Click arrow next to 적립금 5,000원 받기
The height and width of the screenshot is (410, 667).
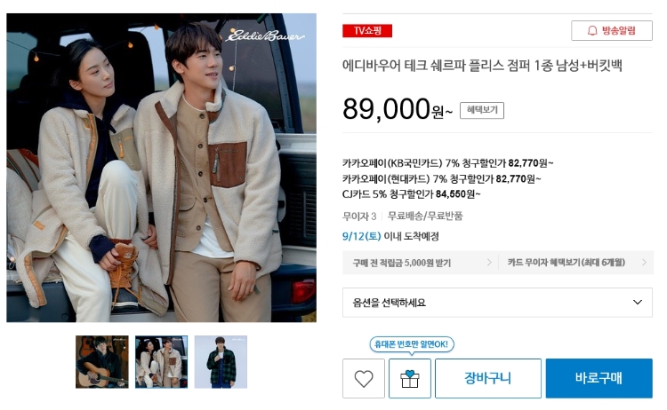pos(489,263)
